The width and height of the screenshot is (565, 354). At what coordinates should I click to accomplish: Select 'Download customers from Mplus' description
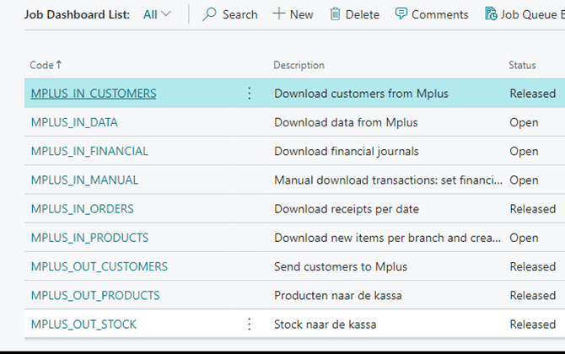[362, 94]
